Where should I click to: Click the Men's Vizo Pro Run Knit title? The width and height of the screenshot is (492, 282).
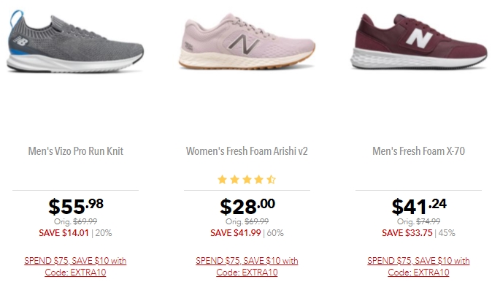(x=76, y=151)
